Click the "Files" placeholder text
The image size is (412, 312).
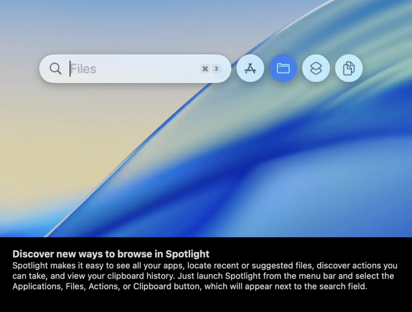(x=84, y=69)
